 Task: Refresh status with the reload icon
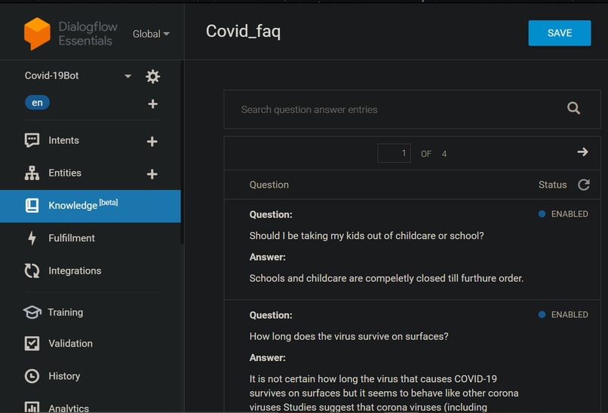[x=584, y=185]
